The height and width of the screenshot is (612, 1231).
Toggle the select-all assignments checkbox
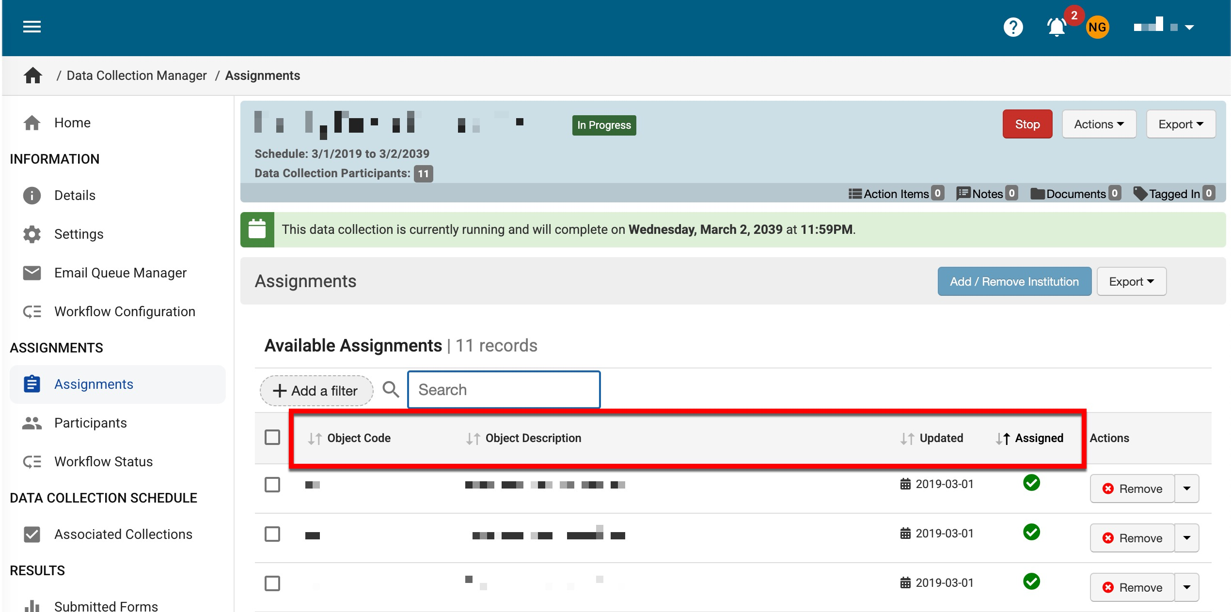272,438
